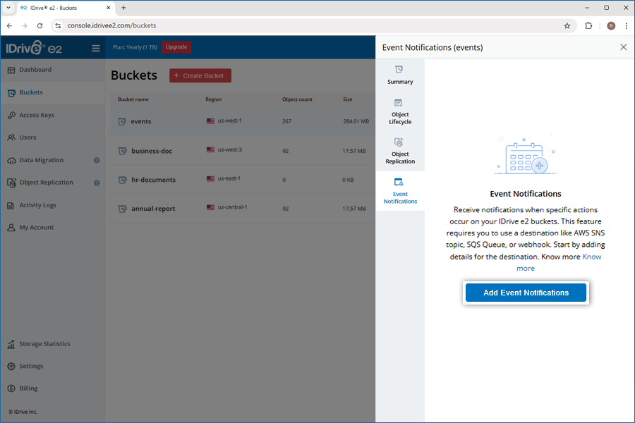Open the Object Replication panel tab
The image size is (635, 423).
point(400,151)
